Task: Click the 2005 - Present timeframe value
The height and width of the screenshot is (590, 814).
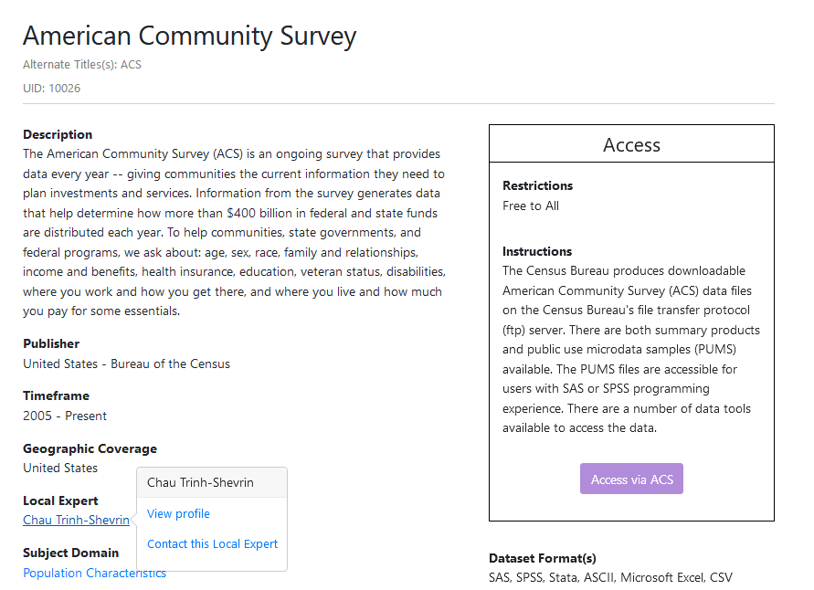Action: point(65,416)
